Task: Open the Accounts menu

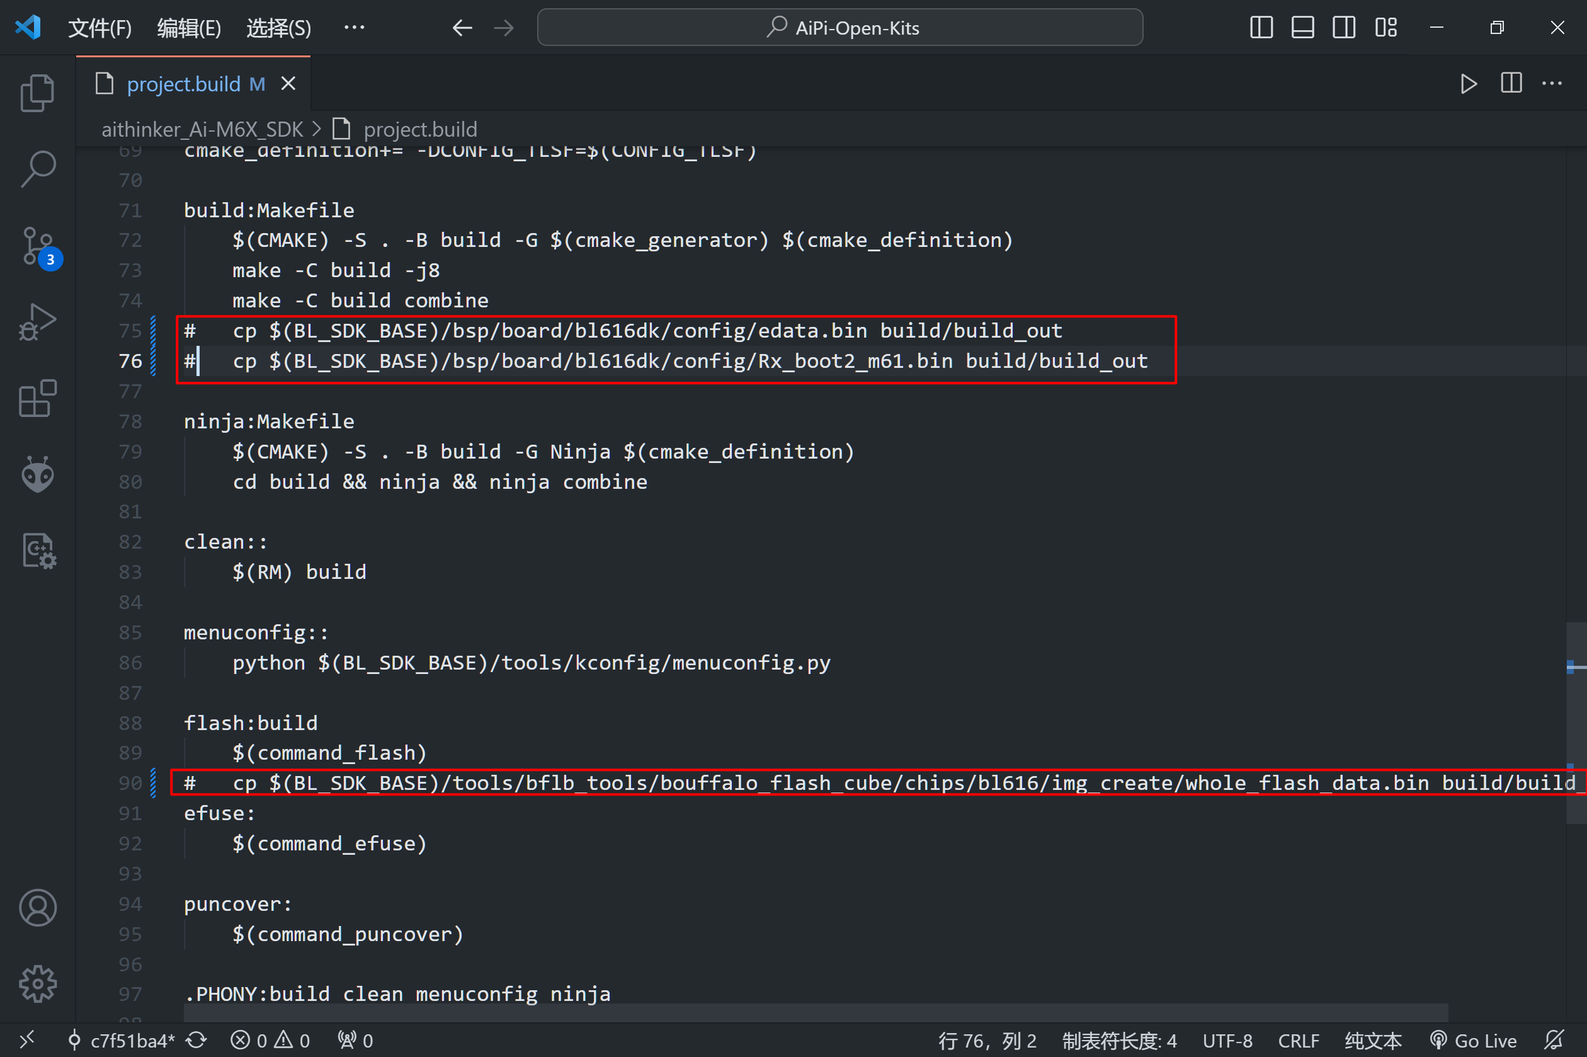Action: 38,907
